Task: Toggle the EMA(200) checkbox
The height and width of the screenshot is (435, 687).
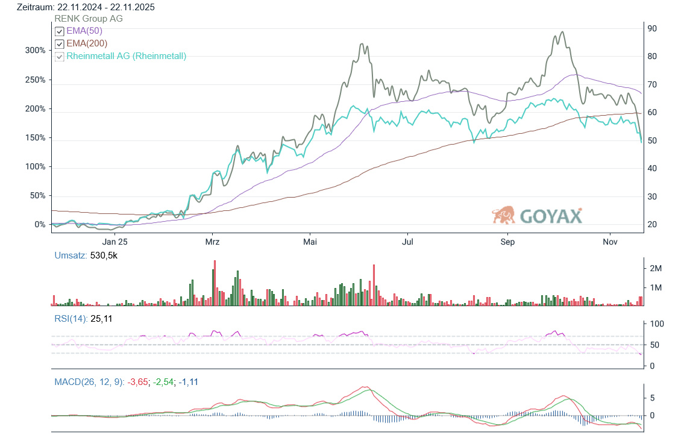Action: pyautogui.click(x=59, y=44)
